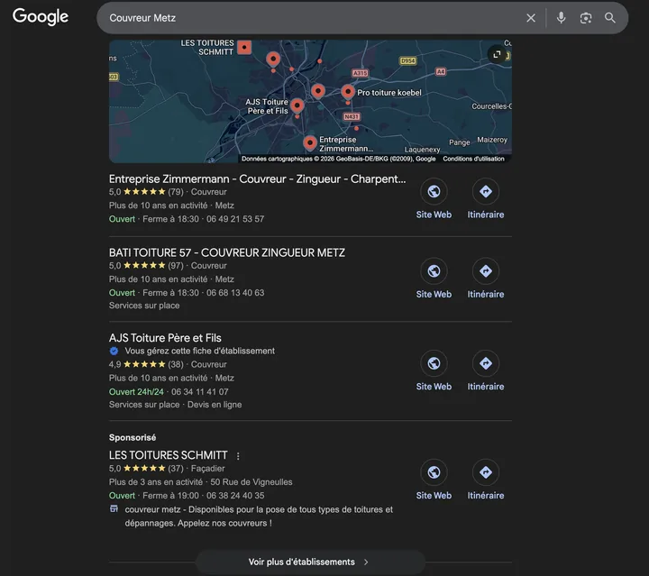The height and width of the screenshot is (576, 649).
Task: Select the Pro toiture koebel map pin
Action: coord(348,92)
